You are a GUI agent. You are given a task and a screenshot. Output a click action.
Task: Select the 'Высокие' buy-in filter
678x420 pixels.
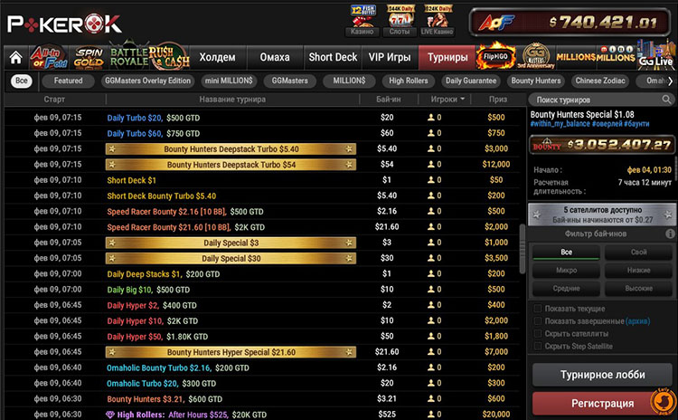pyautogui.click(x=638, y=289)
